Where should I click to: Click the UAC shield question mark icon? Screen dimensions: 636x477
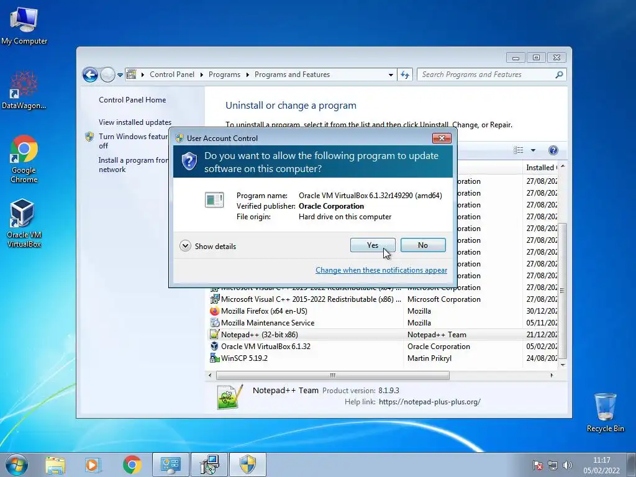(x=189, y=161)
